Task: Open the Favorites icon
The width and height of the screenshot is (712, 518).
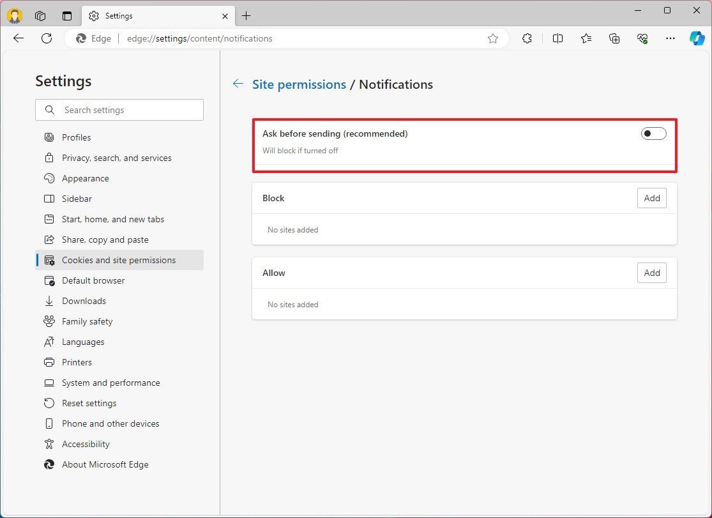Action: pos(586,38)
